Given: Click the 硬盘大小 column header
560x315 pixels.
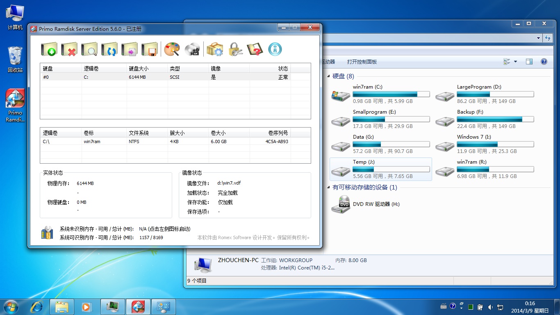Looking at the screenshot, I should (x=147, y=68).
